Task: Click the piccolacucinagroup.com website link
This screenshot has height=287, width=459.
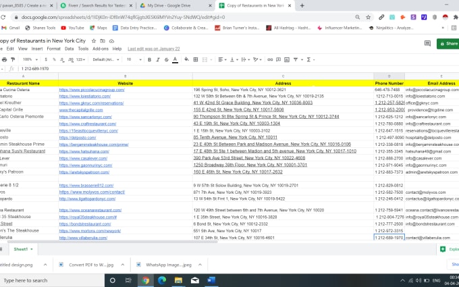Action: (92, 90)
